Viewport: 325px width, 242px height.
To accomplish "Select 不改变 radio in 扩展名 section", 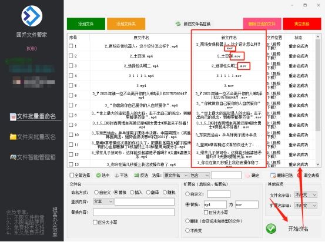I will coord(187,230).
